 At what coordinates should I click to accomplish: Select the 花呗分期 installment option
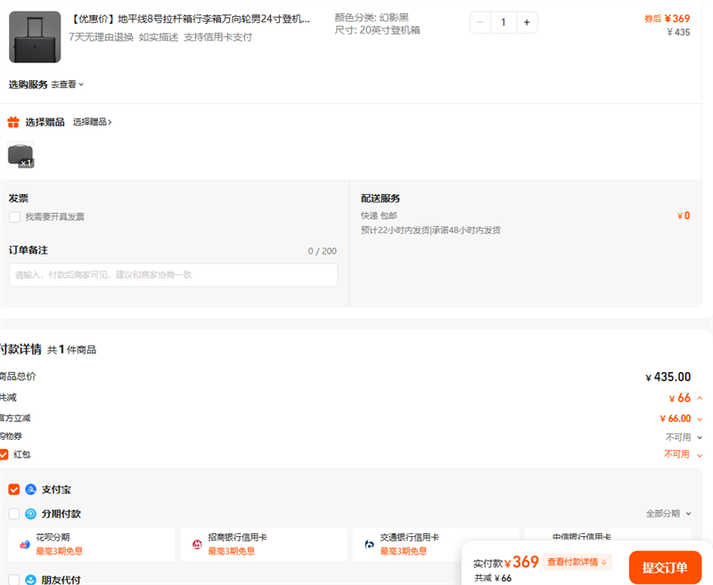pos(92,543)
